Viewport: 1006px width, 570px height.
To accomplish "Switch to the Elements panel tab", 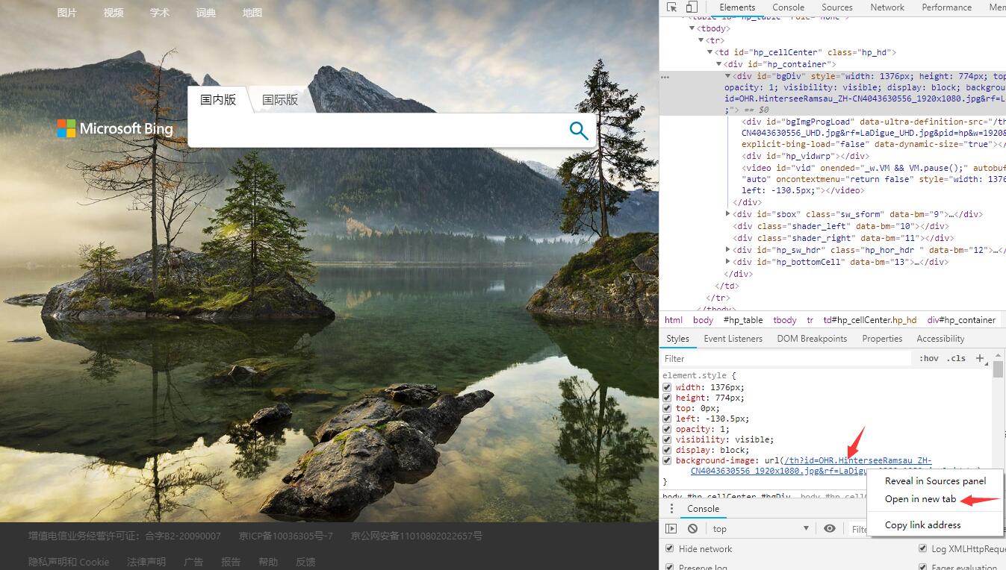I will click(x=737, y=7).
